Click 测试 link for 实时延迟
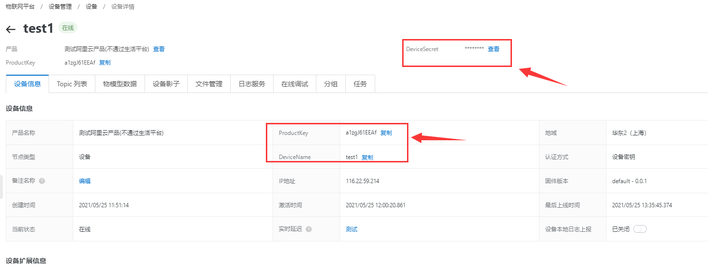 352,229
